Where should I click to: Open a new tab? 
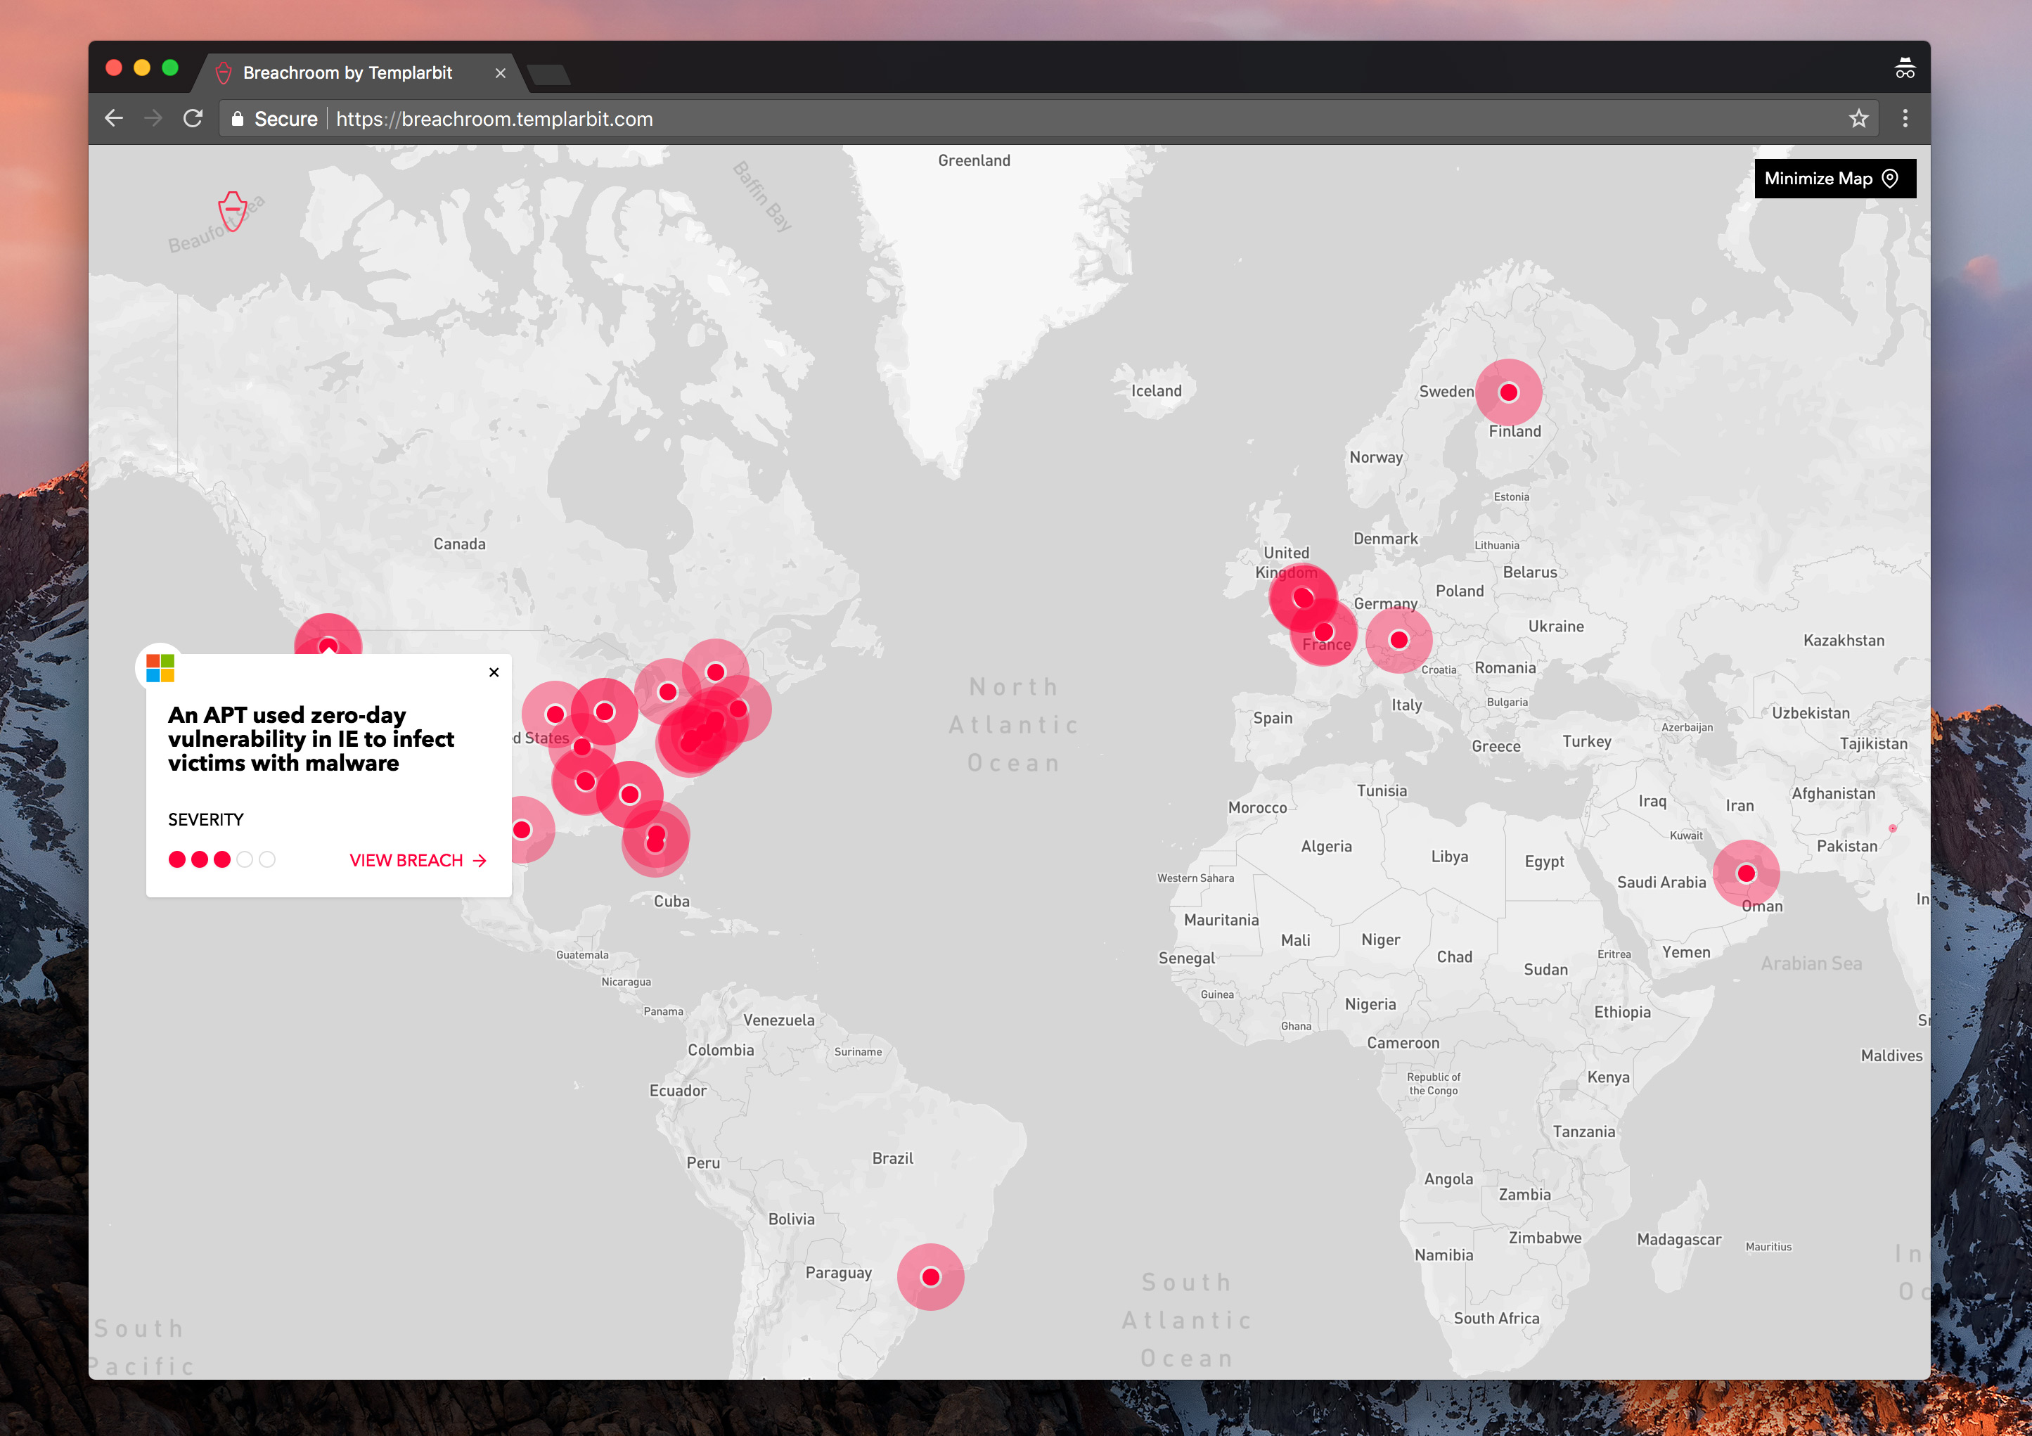(548, 75)
